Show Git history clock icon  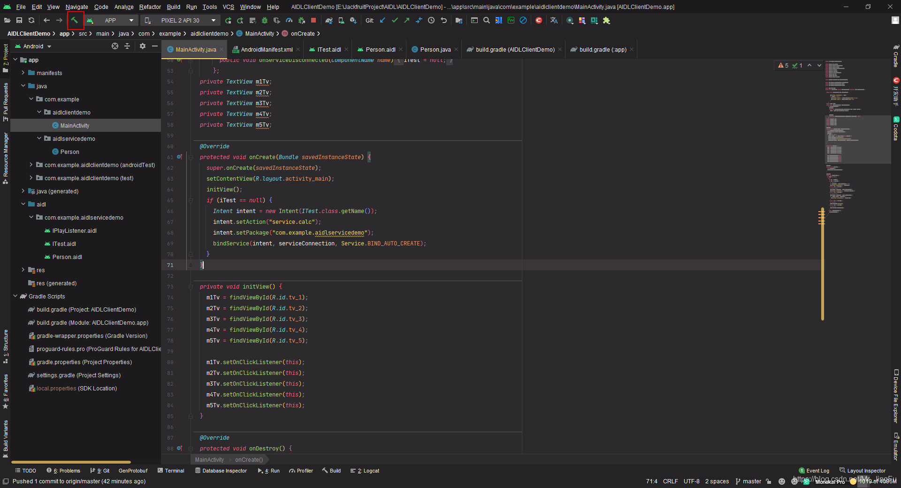pyautogui.click(x=431, y=20)
